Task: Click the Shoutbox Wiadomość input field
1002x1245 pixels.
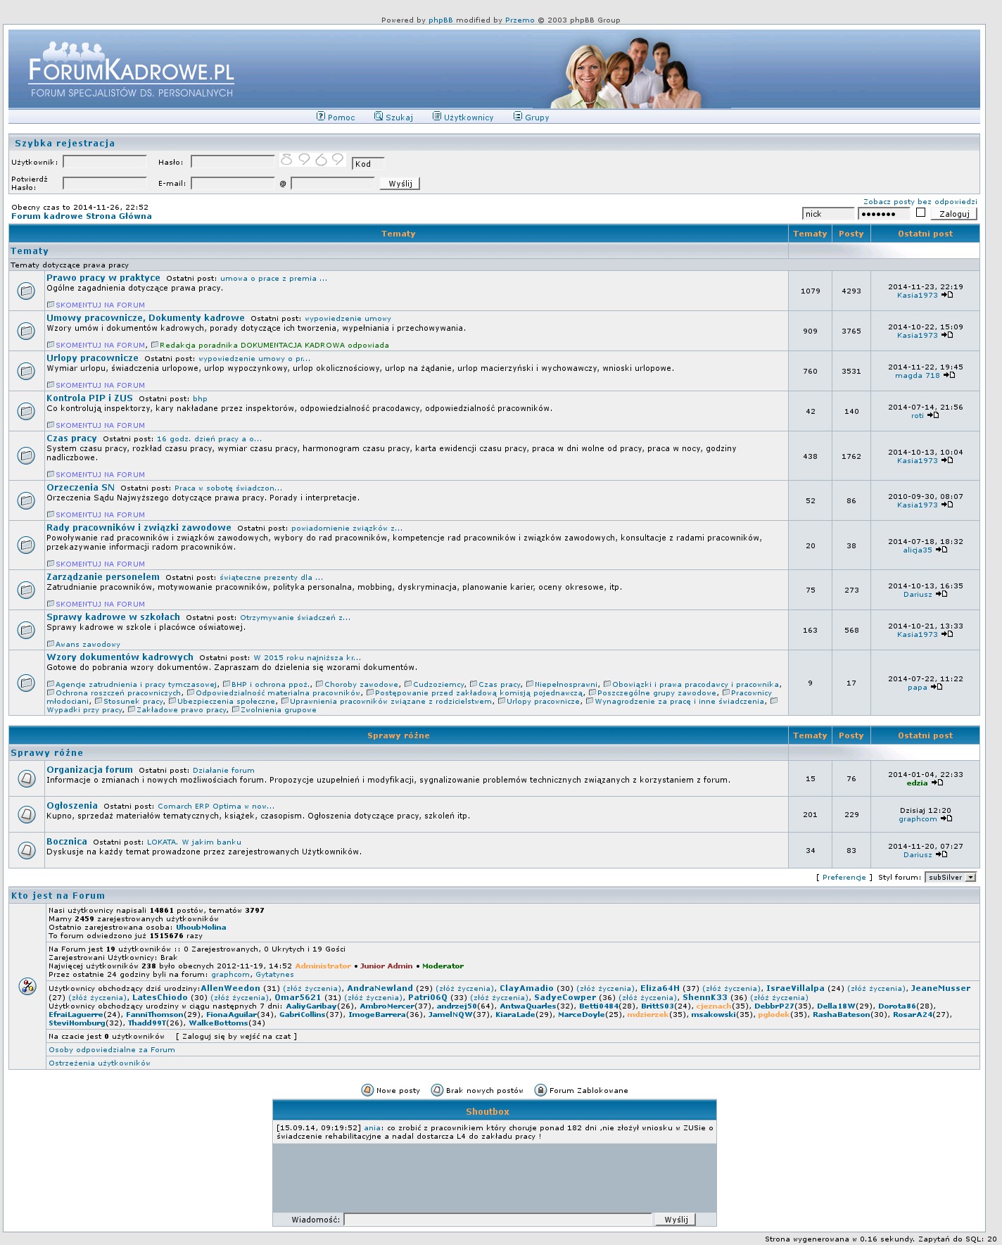Action: tap(497, 1220)
